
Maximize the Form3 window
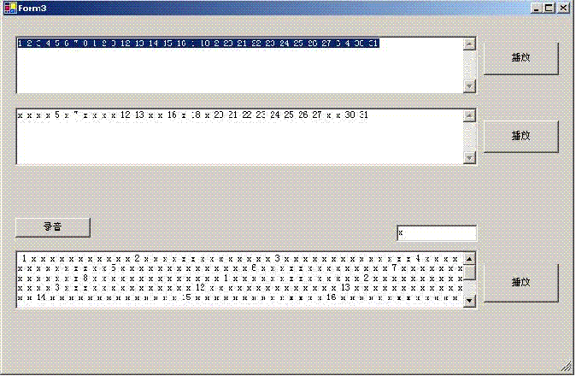click(549, 8)
